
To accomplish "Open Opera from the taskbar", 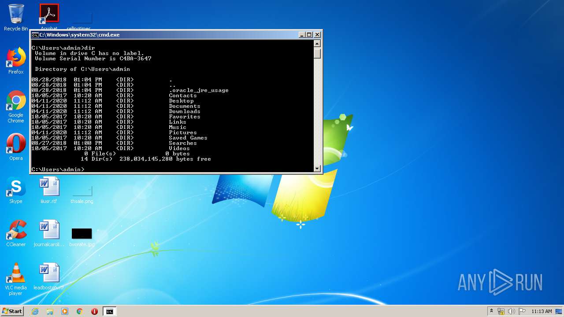I will [94, 311].
